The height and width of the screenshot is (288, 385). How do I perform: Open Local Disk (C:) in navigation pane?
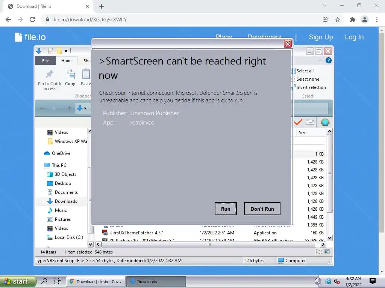65,237
